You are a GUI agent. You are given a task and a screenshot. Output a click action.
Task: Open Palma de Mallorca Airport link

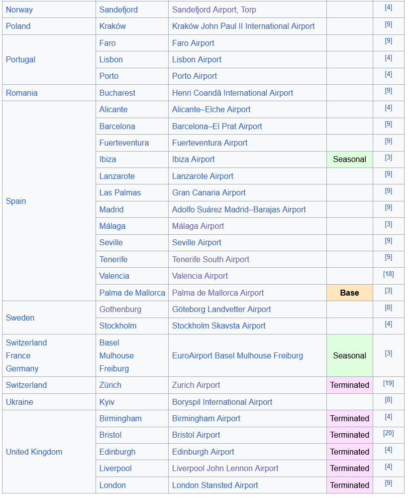(218, 293)
